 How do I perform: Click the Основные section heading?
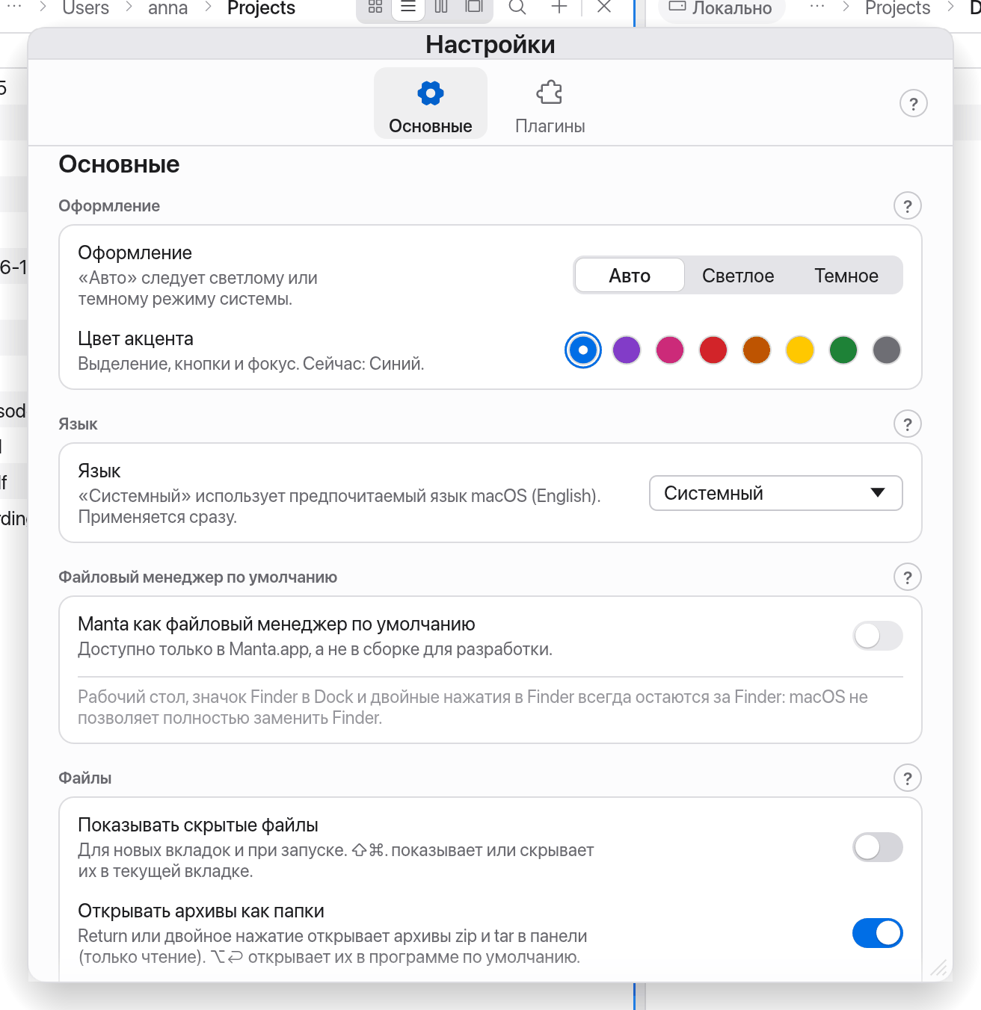coord(119,164)
